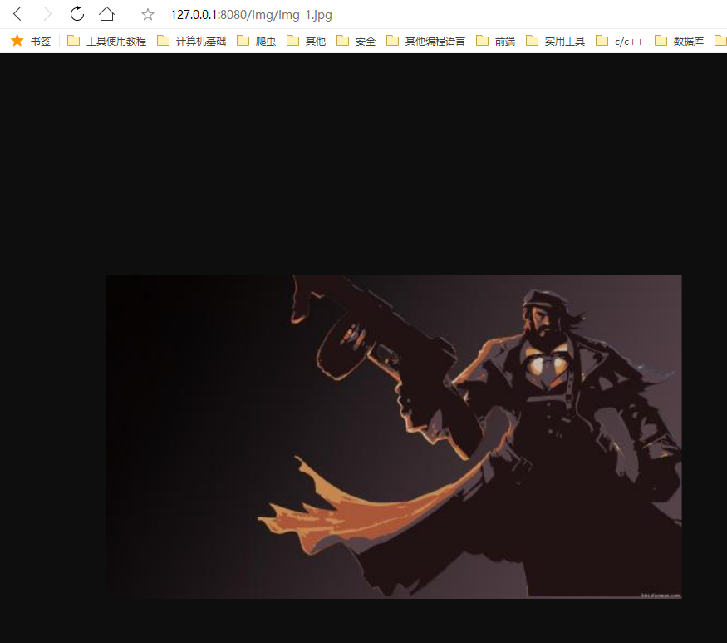This screenshot has height=643, width=727.
Task: Click the displayed img_1.jpg picture
Action: 394,437
